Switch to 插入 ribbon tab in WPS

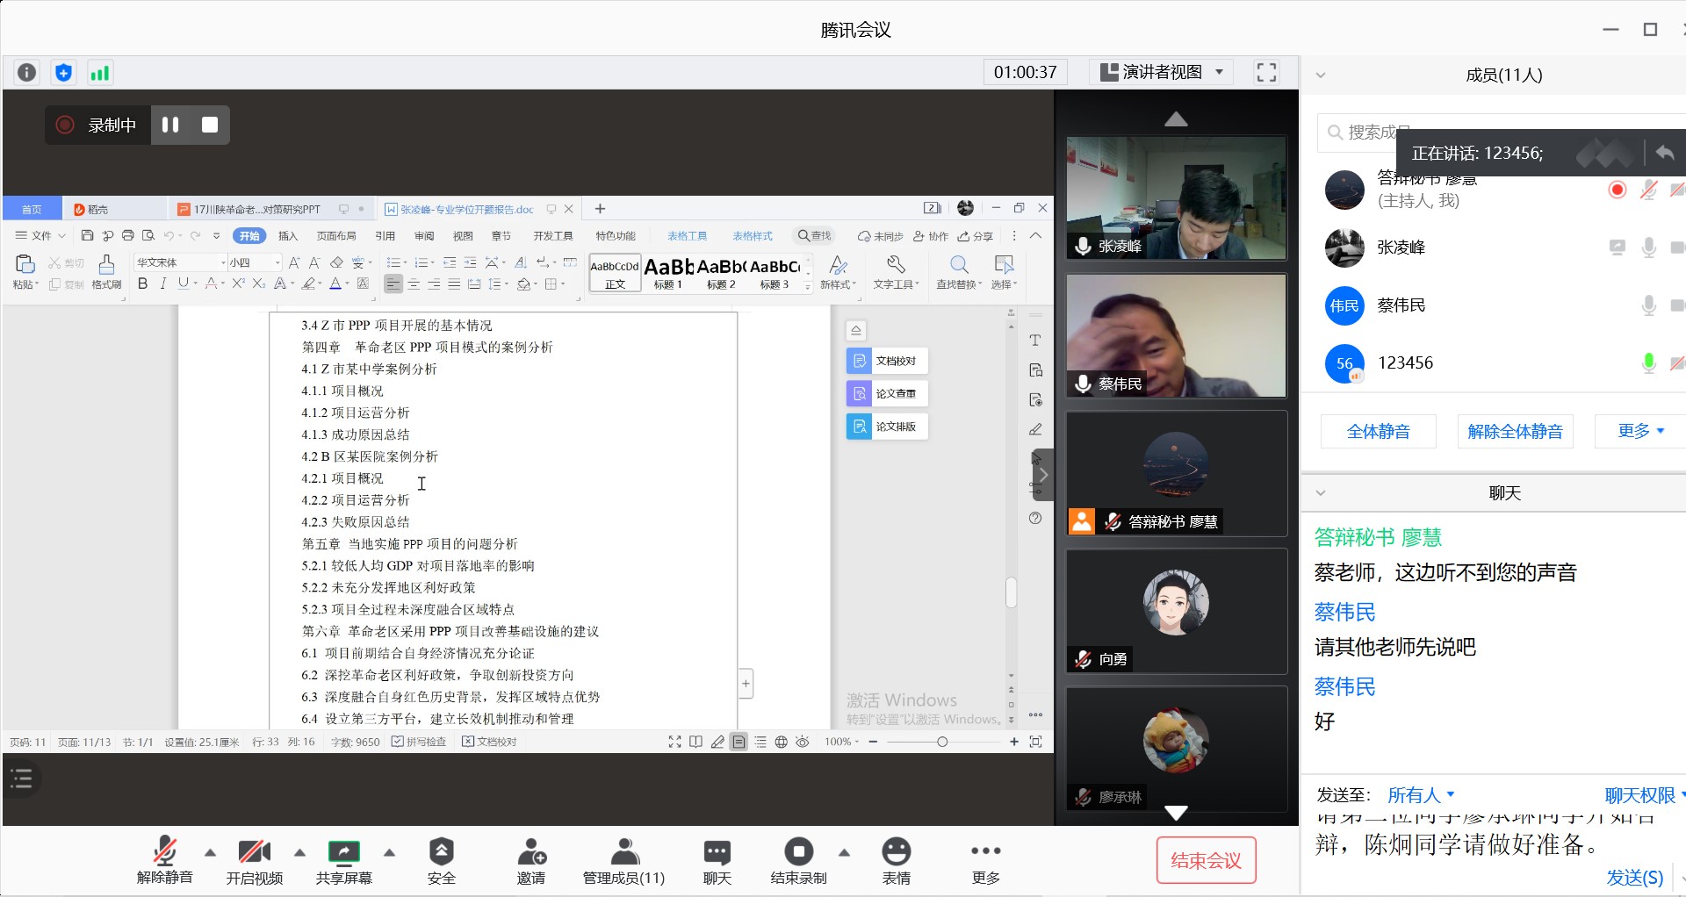288,236
